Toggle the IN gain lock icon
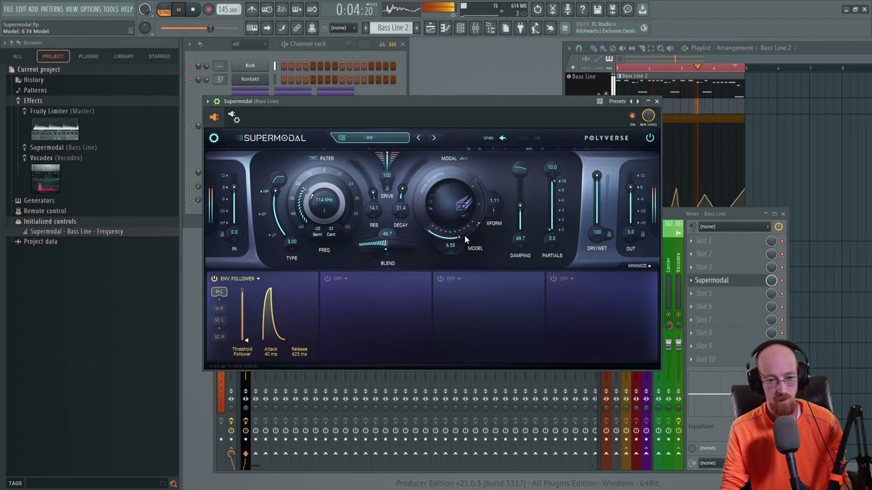The width and height of the screenshot is (872, 490). [x=221, y=233]
